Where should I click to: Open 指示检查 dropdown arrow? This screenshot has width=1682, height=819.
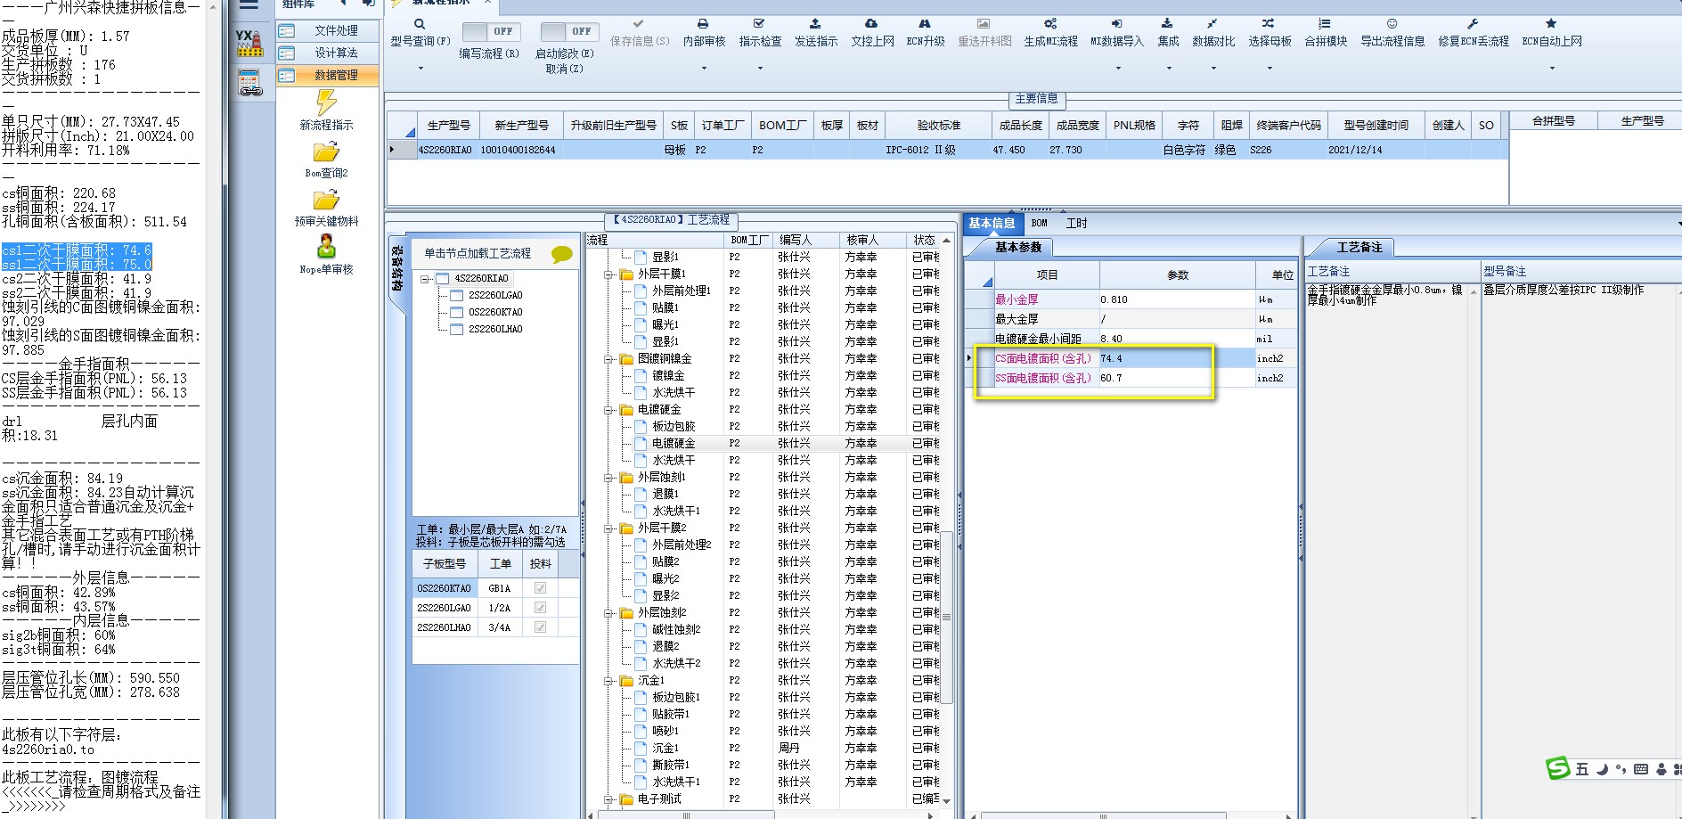point(760,68)
